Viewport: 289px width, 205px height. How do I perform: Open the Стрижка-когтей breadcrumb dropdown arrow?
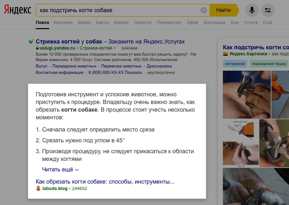[x=114, y=48]
